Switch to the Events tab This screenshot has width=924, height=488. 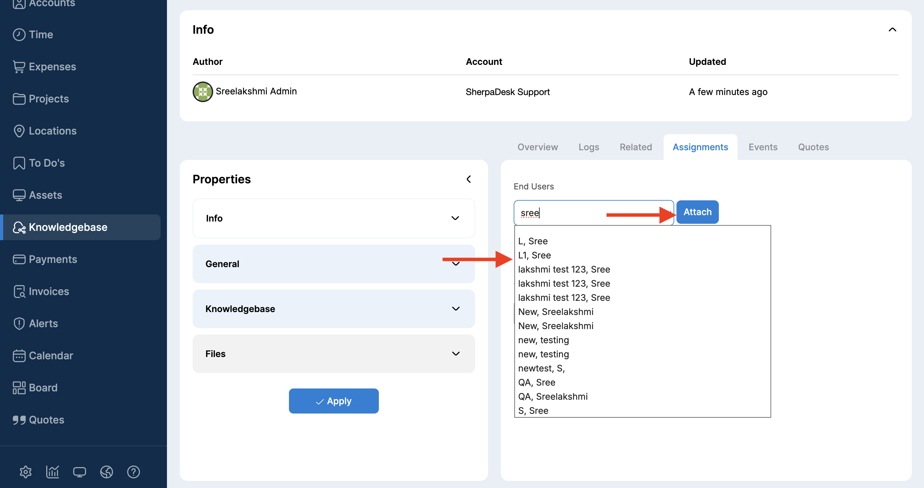point(763,147)
